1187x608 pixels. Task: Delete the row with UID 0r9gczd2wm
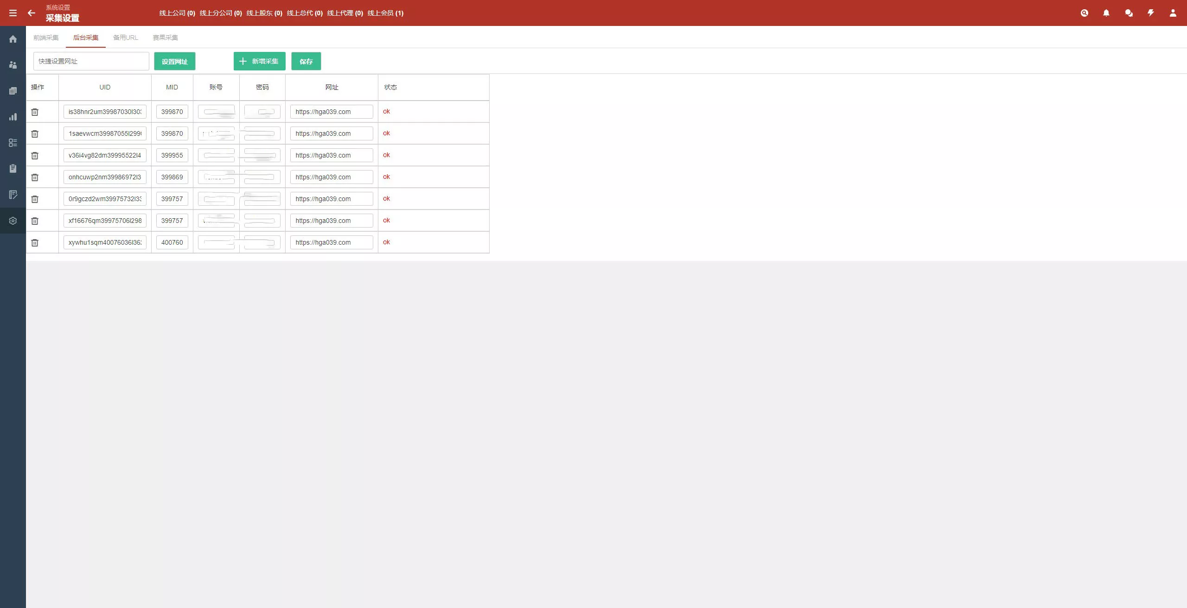pyautogui.click(x=35, y=199)
